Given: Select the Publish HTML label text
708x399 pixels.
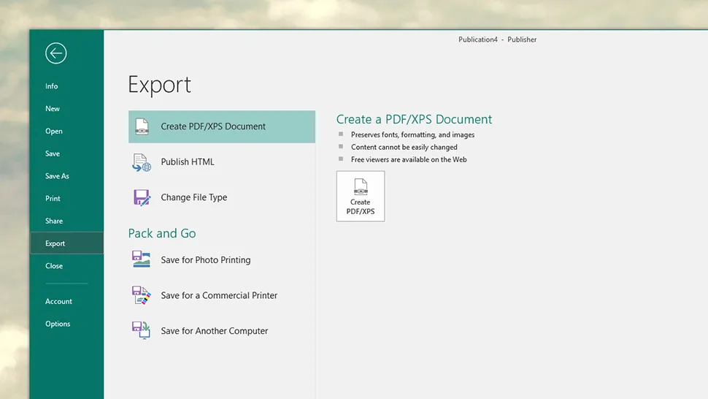Looking at the screenshot, I should 188,162.
